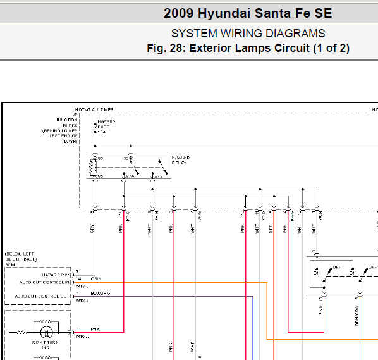Click the "(BELOW LEFT SIDE OF DASH)" note
The width and height of the screenshot is (378, 360).
[x=21, y=256]
